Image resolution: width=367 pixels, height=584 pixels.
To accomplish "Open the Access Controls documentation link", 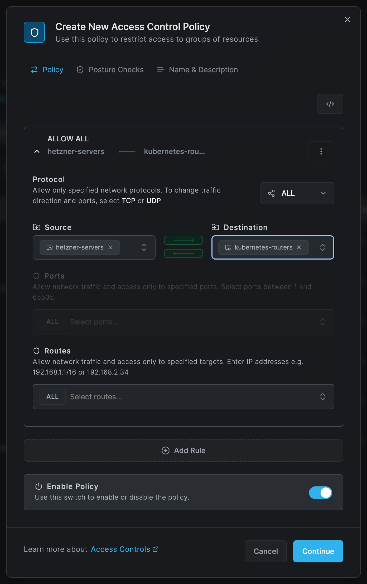I will (x=124, y=549).
